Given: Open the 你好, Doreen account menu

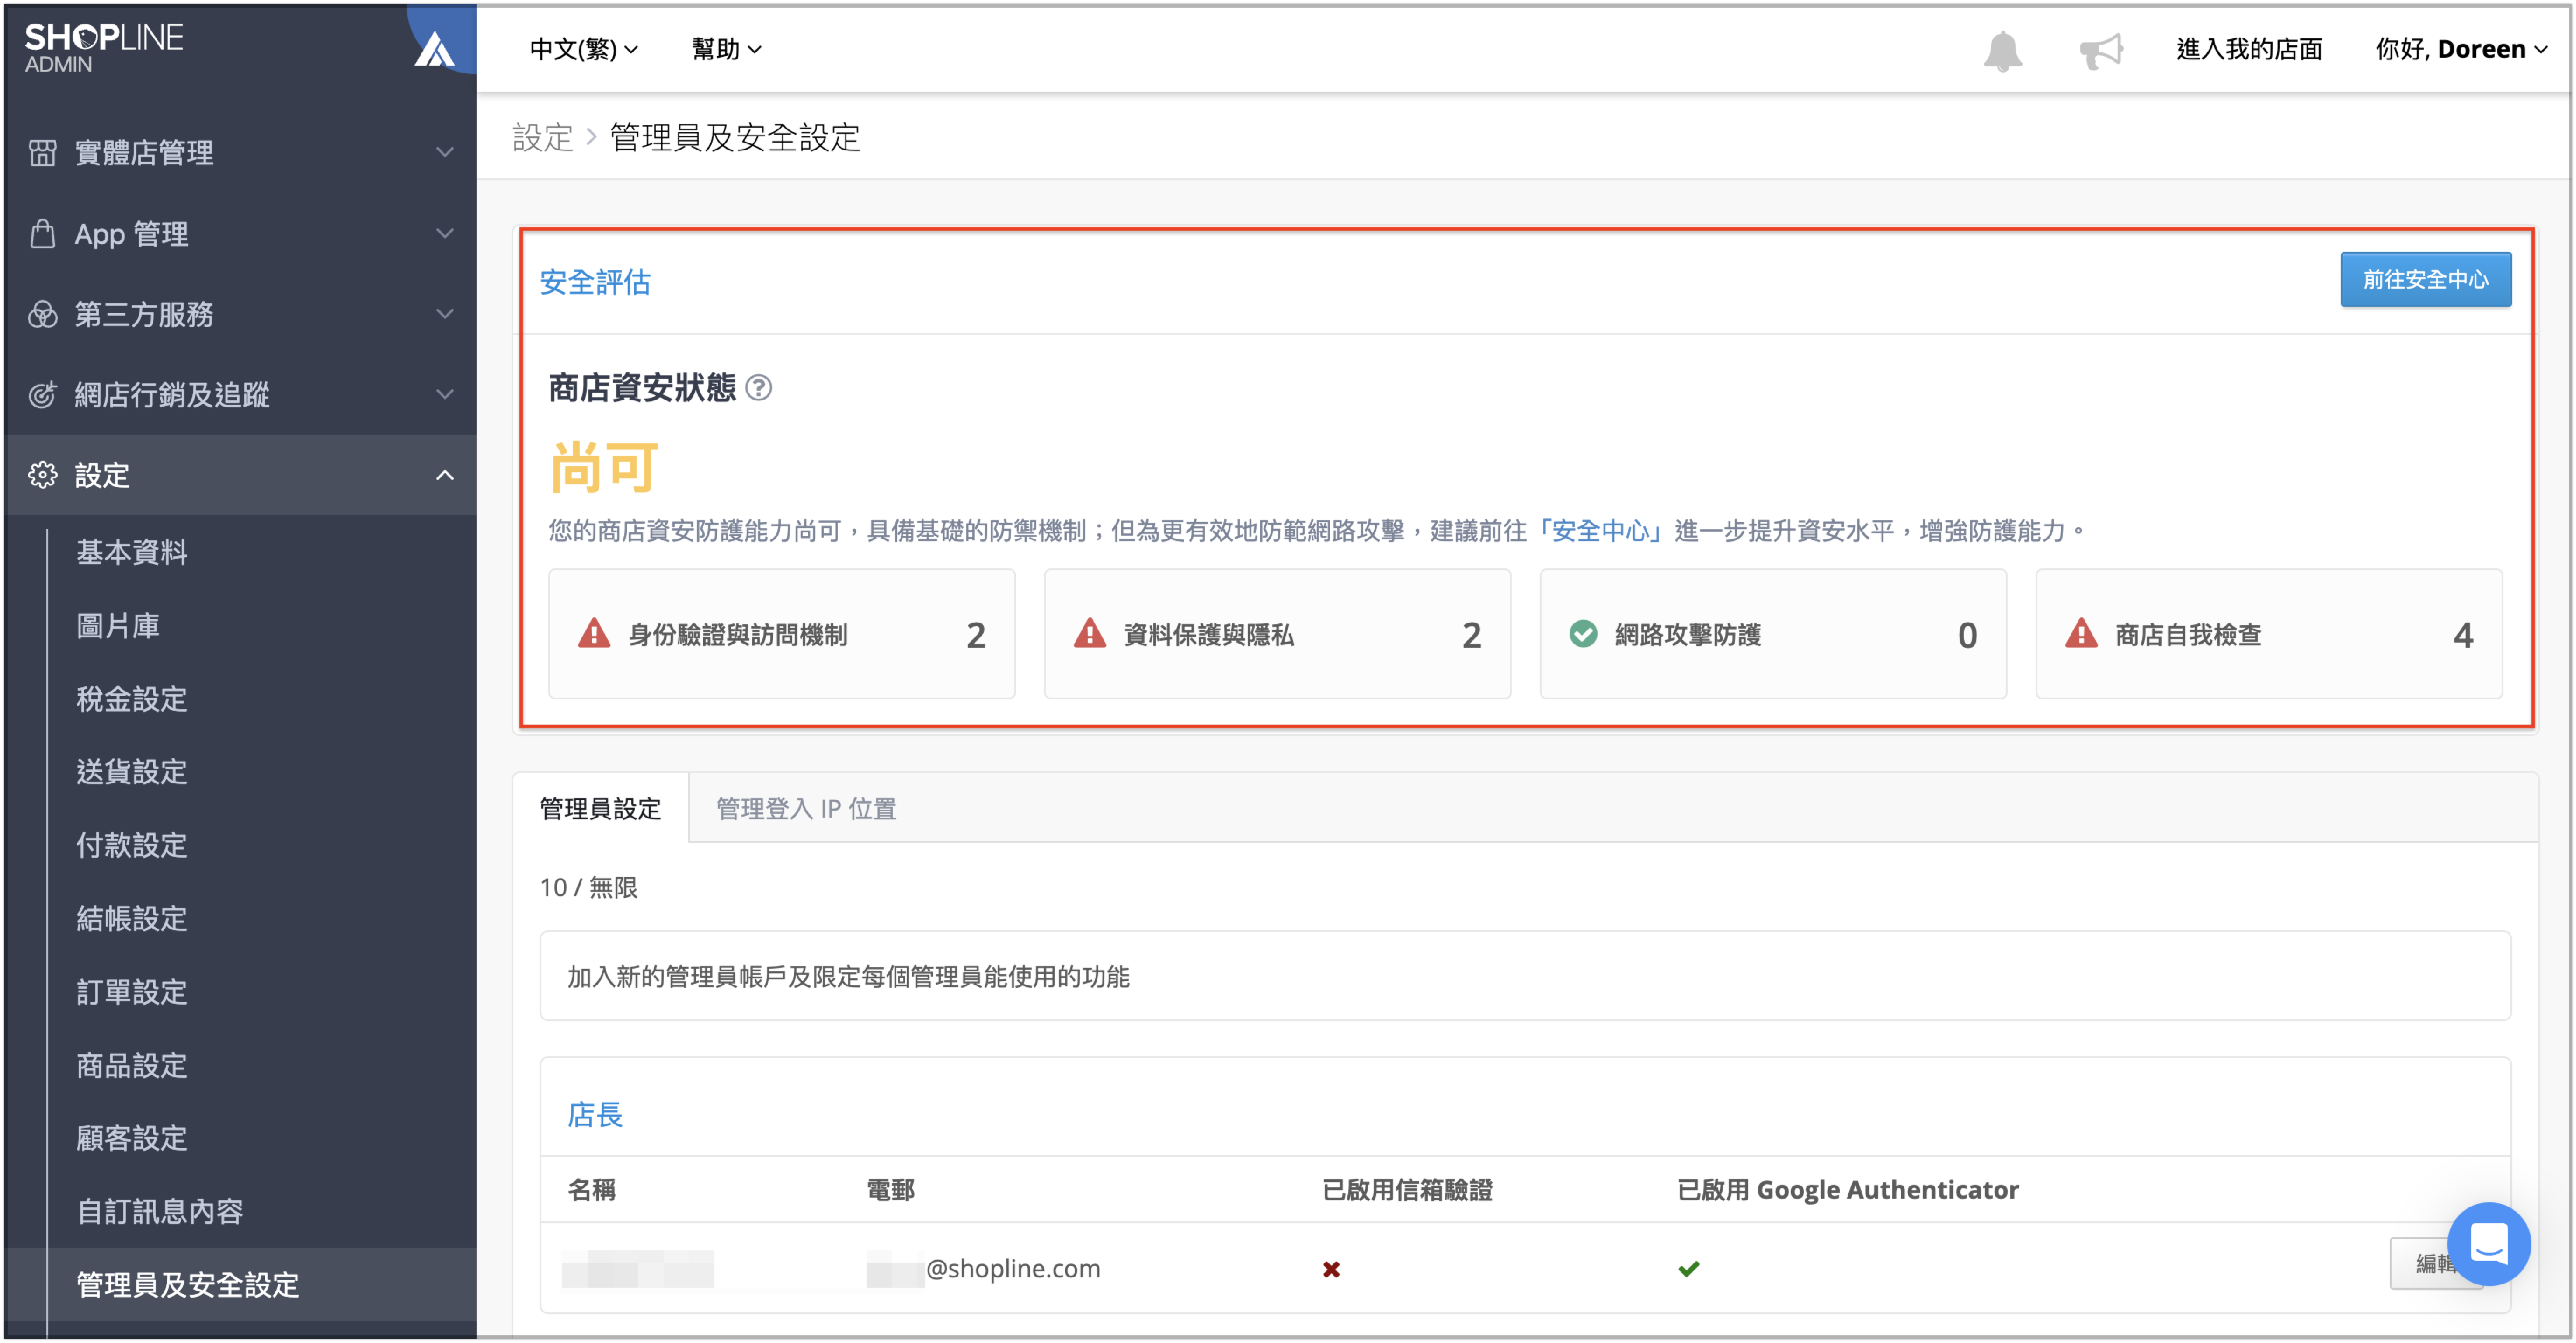Looking at the screenshot, I should [x=2461, y=49].
